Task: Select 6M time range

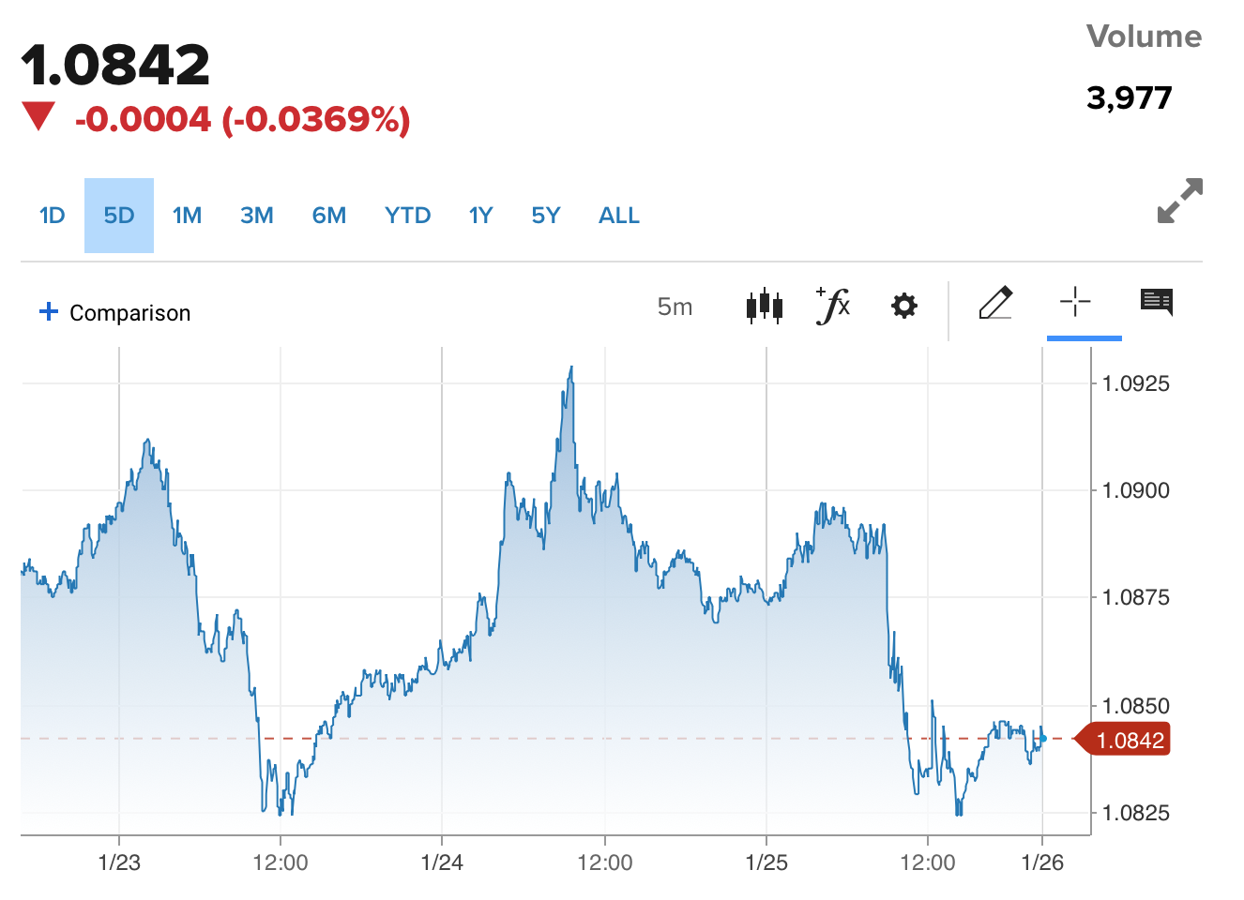Action: tap(328, 216)
